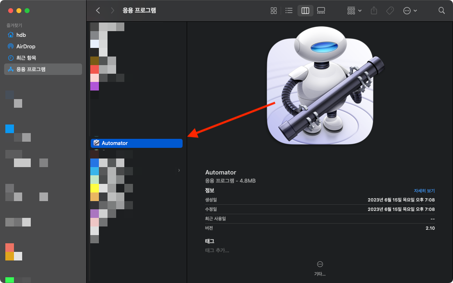Screen dimensions: 453x283
Task: Click the AirDrop sidebar icon
Action: 11,46
